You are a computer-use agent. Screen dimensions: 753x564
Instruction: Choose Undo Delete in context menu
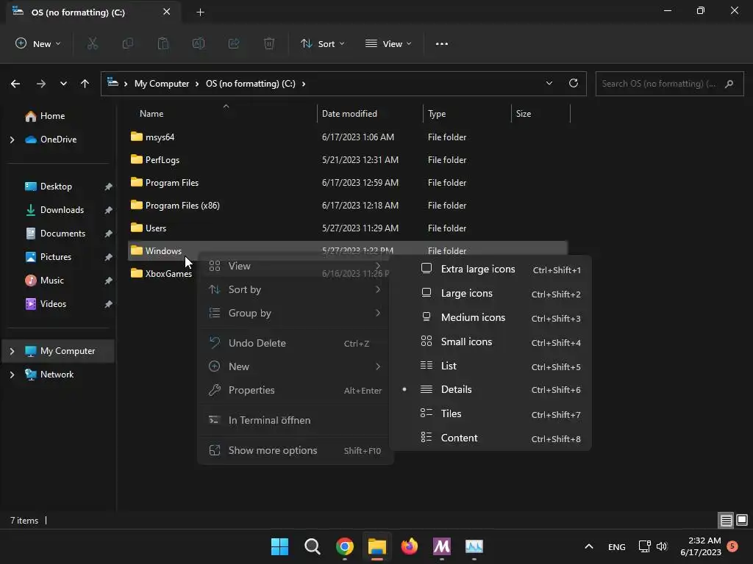[x=296, y=344]
